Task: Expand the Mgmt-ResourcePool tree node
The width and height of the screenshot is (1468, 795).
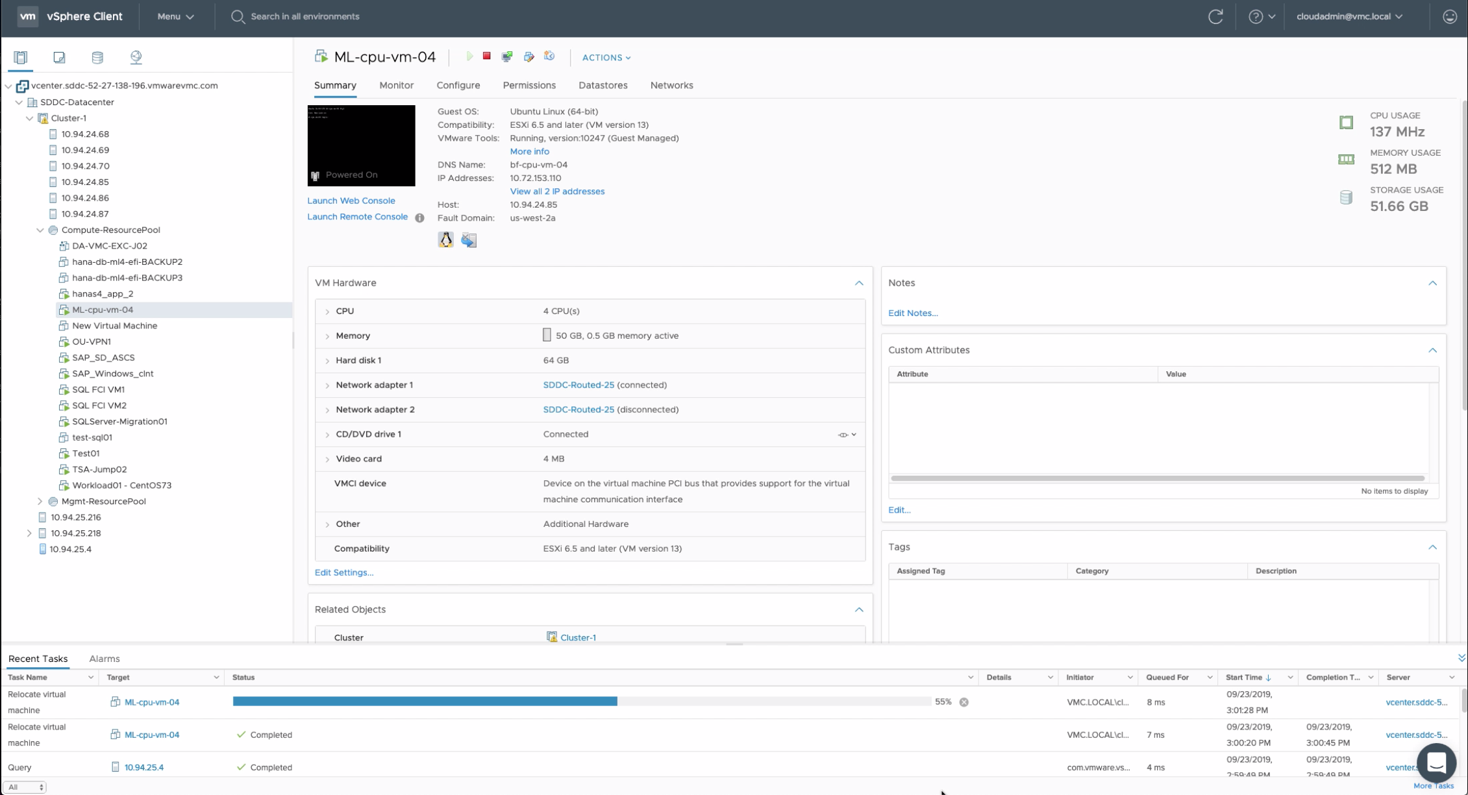Action: [x=40, y=501]
